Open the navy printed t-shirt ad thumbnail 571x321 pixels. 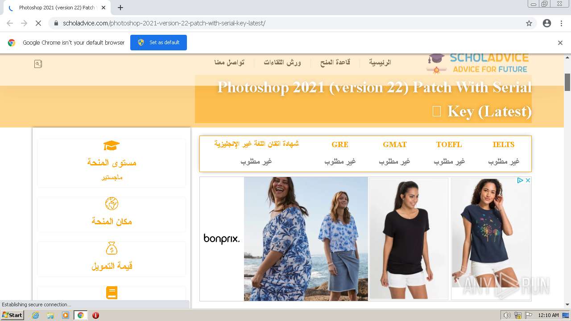point(491,239)
